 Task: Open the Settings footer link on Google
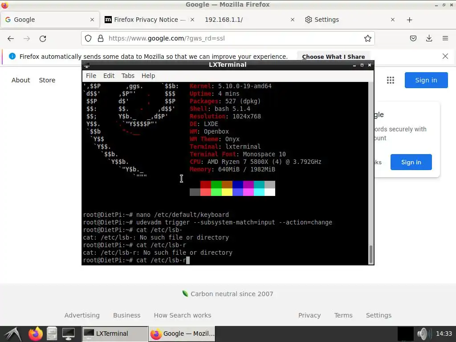coord(379,315)
